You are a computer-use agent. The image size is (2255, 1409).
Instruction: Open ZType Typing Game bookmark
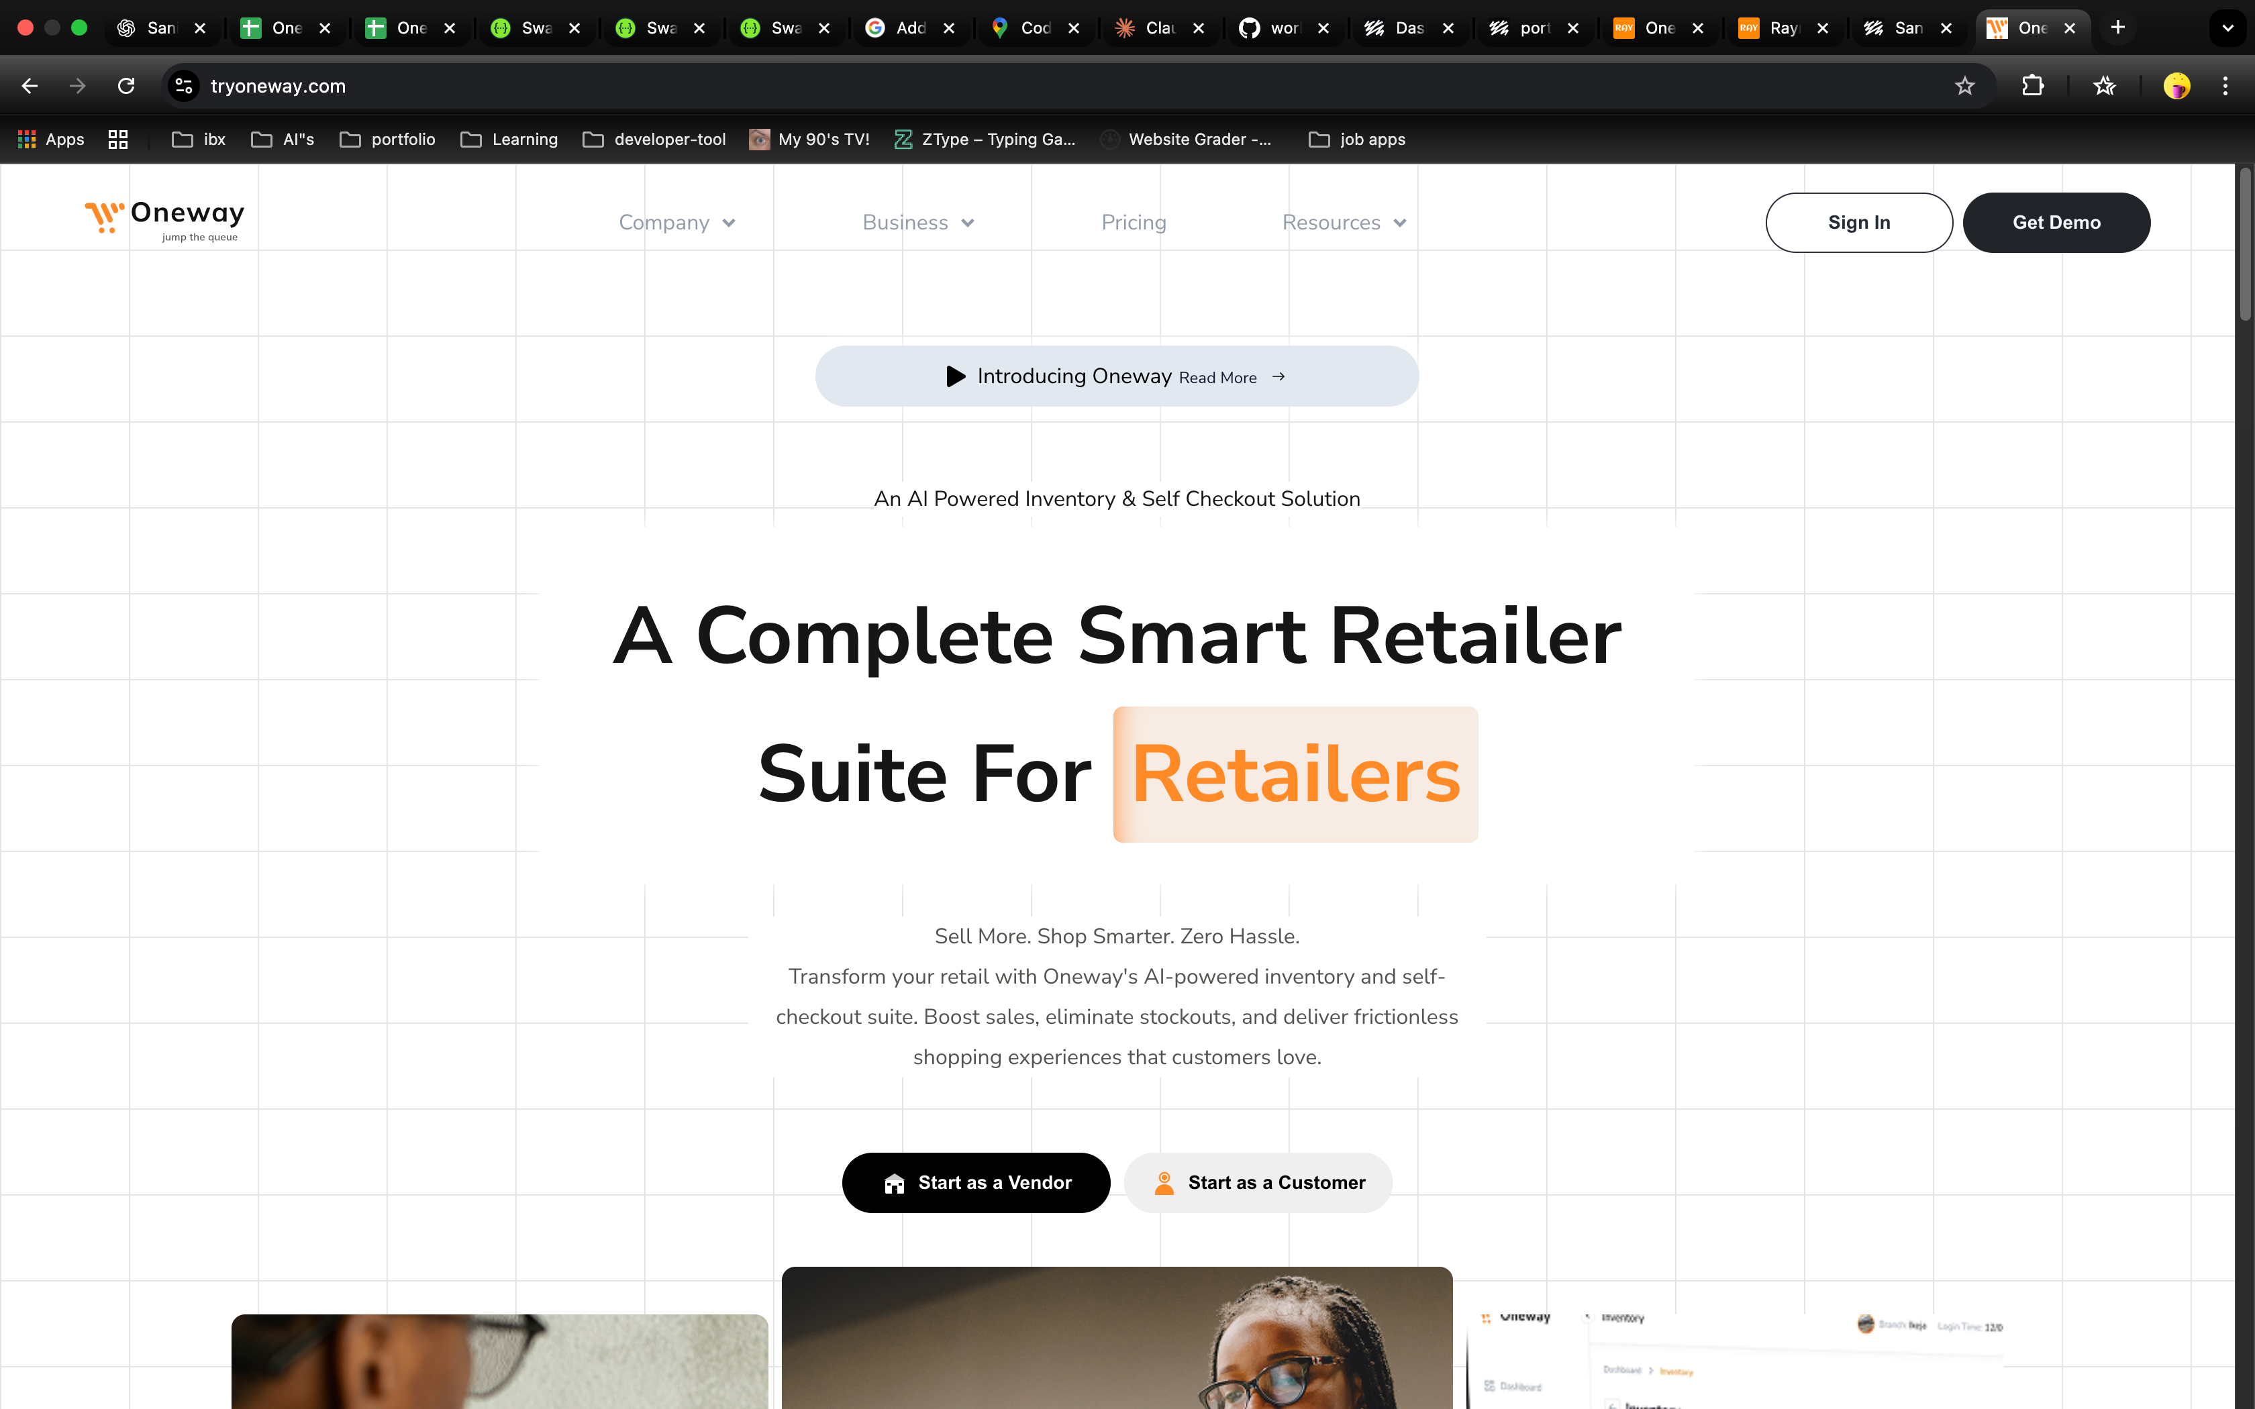984,139
